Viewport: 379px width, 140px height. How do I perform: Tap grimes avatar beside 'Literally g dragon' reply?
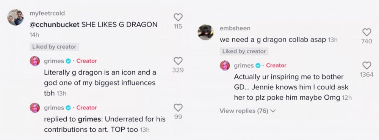(x=35, y=61)
